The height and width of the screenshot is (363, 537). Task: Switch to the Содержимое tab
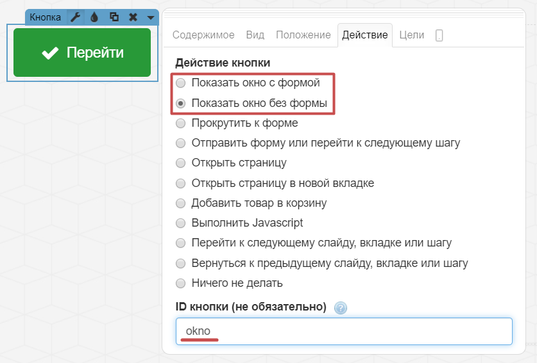pyautogui.click(x=203, y=35)
